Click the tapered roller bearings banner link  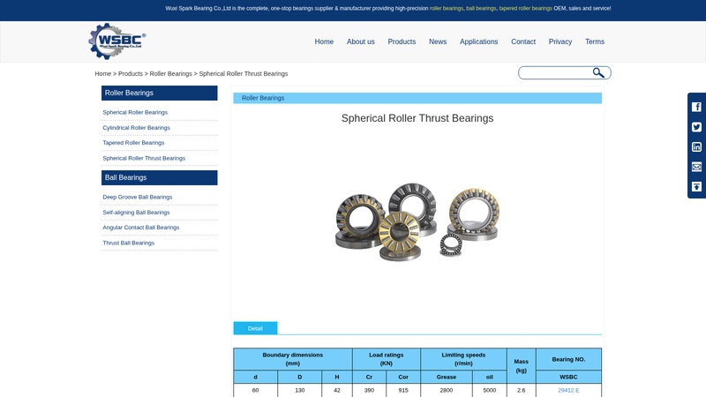[525, 9]
